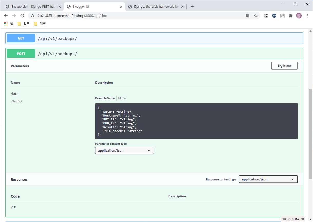313x222 pixels.
Task: Open the Google Translate icon in address bar
Action: click(248, 16)
